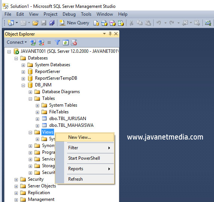This screenshot has height=202, width=214.
Task: Click the Navigate Backward icon
Action: coord(185,23)
